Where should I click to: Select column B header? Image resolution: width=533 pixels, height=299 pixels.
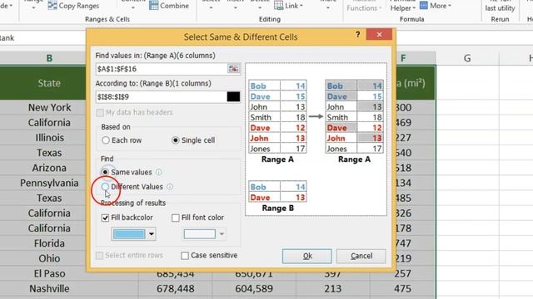(49, 58)
